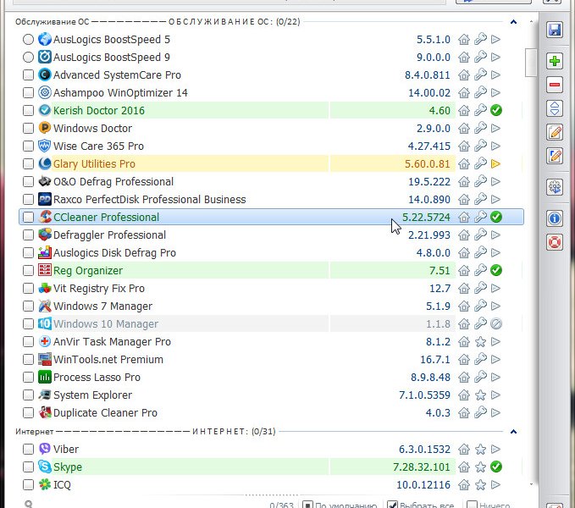The image size is (575, 508).
Task: Click the red lifebuoy help icon
Action: [555, 243]
